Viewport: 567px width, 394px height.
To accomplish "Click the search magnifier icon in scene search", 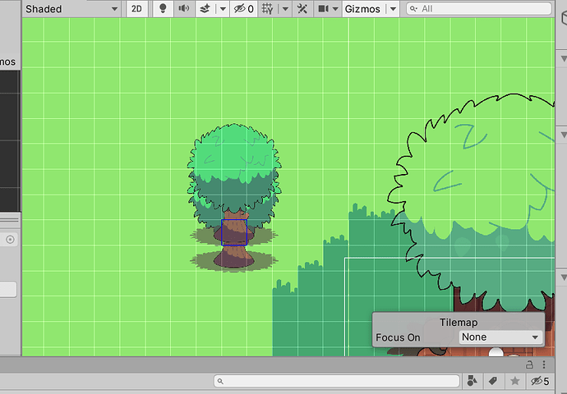I will click(413, 9).
